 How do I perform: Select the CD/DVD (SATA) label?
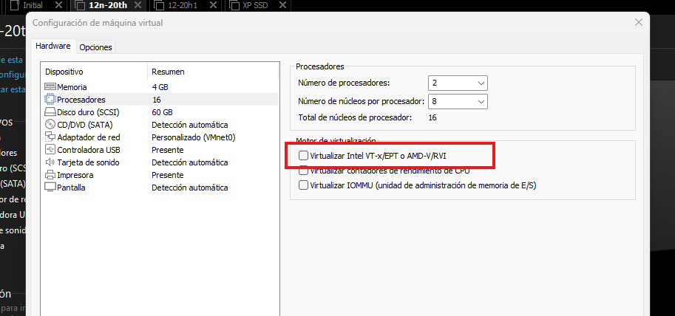point(85,125)
